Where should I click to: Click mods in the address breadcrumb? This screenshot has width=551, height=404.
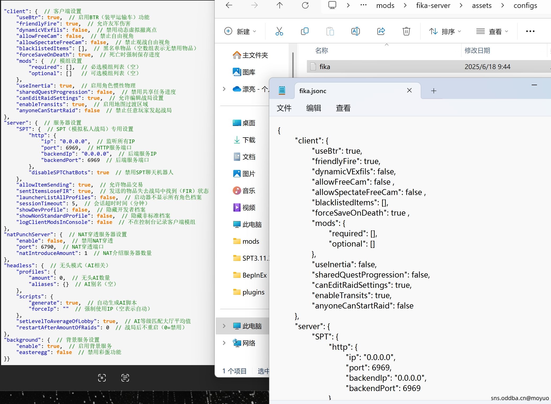(385, 5)
